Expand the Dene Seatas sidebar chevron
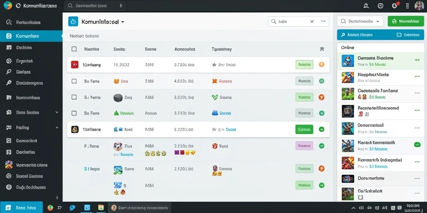 coord(57,112)
